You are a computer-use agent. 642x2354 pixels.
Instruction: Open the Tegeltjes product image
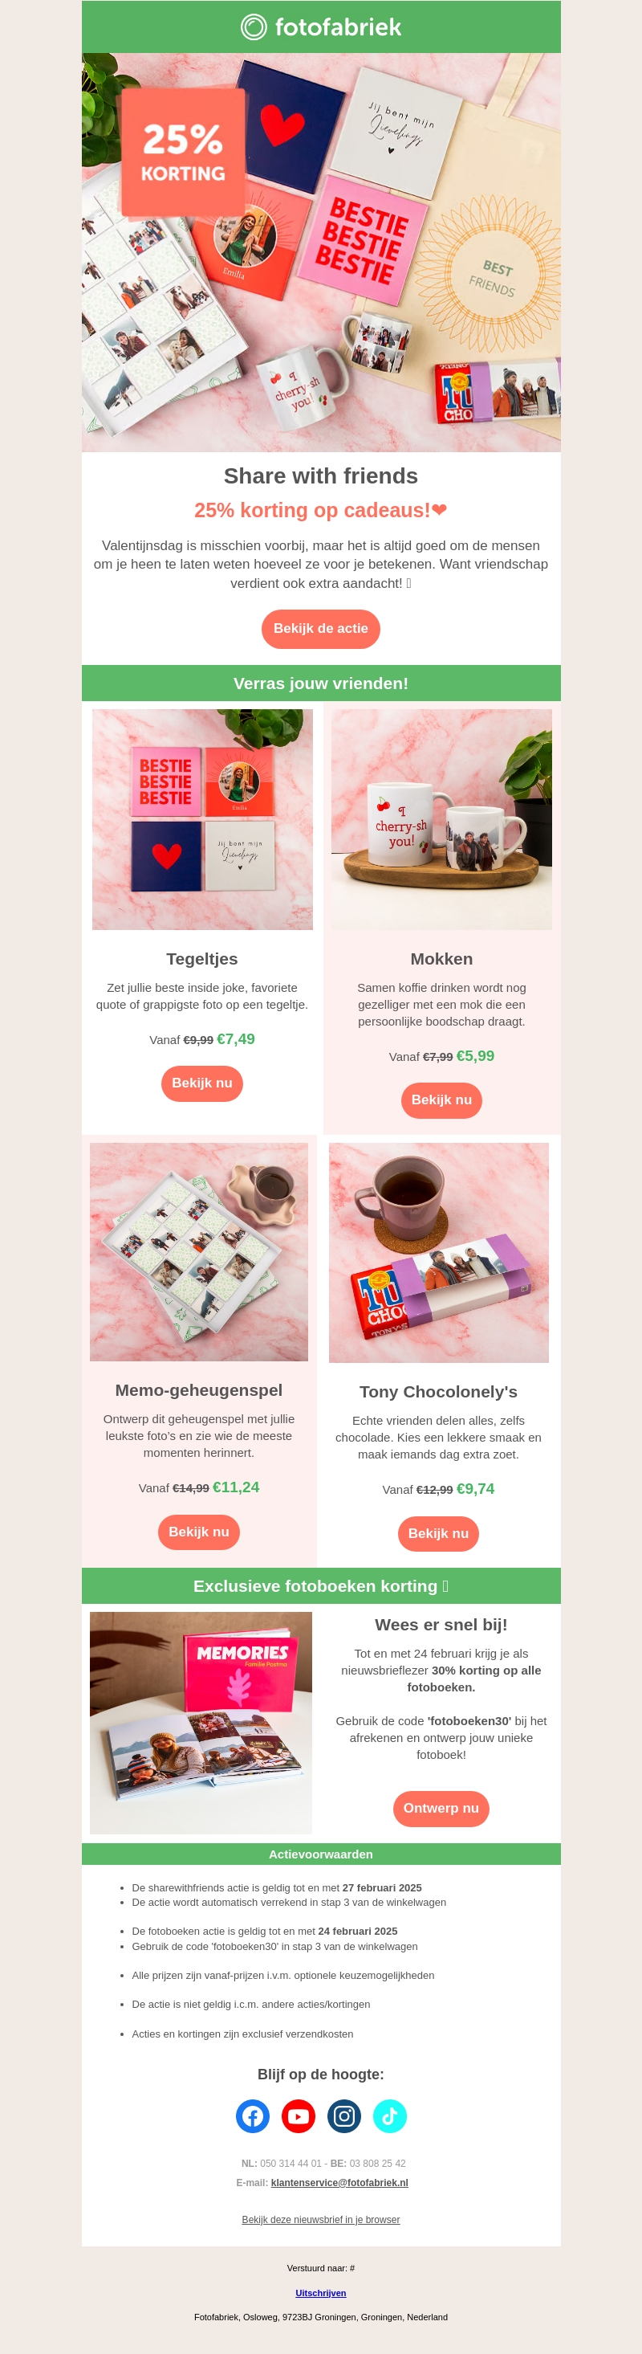(201, 820)
